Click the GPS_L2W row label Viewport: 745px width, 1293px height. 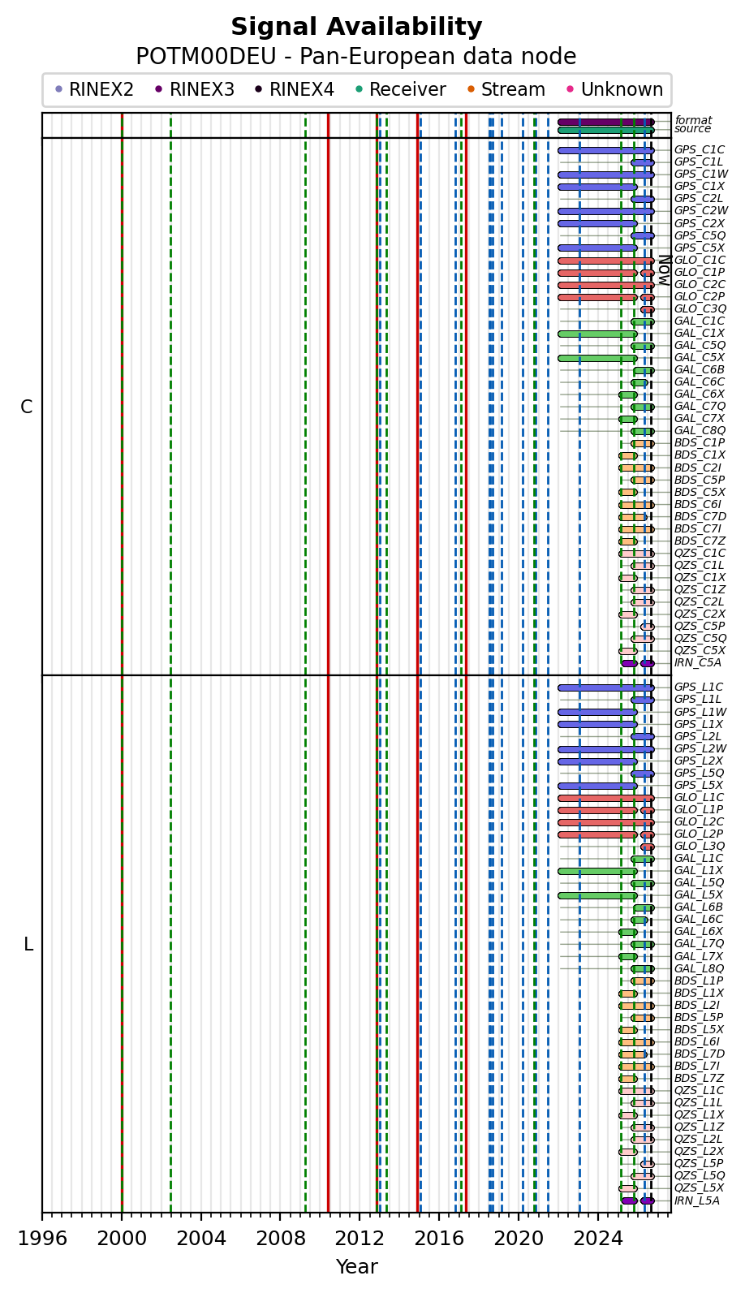click(700, 748)
